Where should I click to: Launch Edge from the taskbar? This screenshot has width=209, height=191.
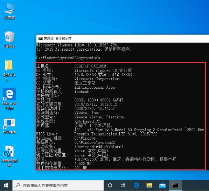coord(137,185)
